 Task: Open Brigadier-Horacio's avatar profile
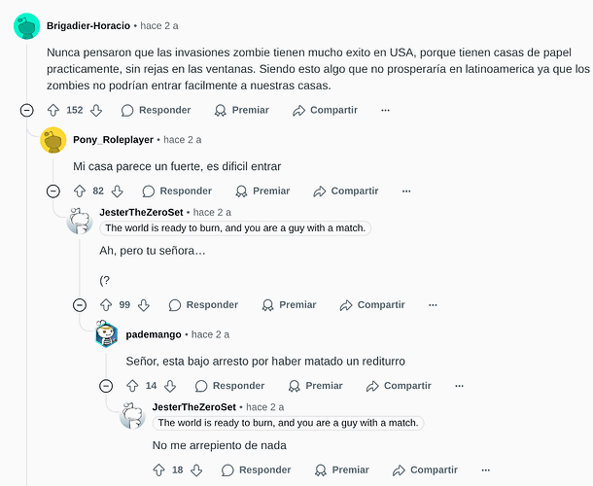(27, 26)
